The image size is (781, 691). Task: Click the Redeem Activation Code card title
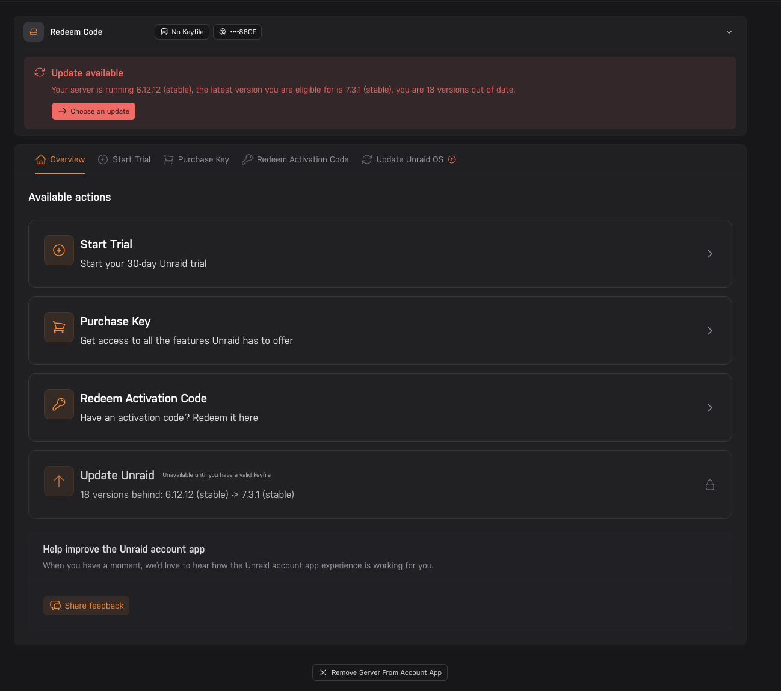coord(144,398)
